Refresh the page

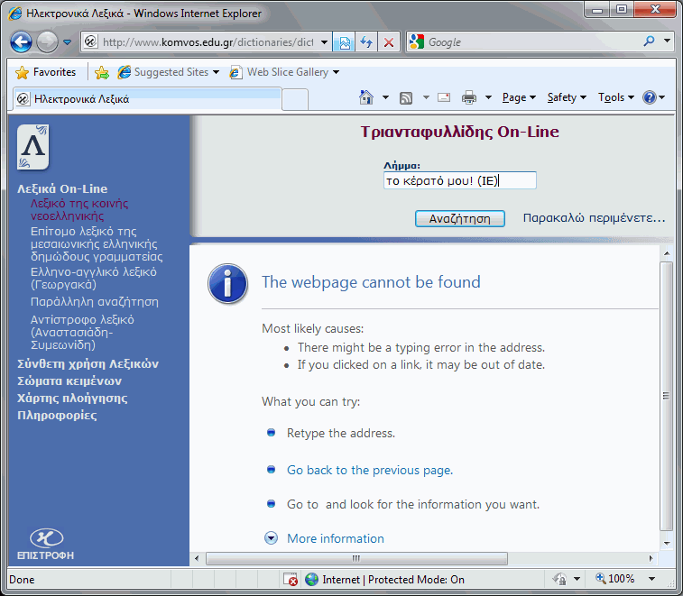(367, 42)
